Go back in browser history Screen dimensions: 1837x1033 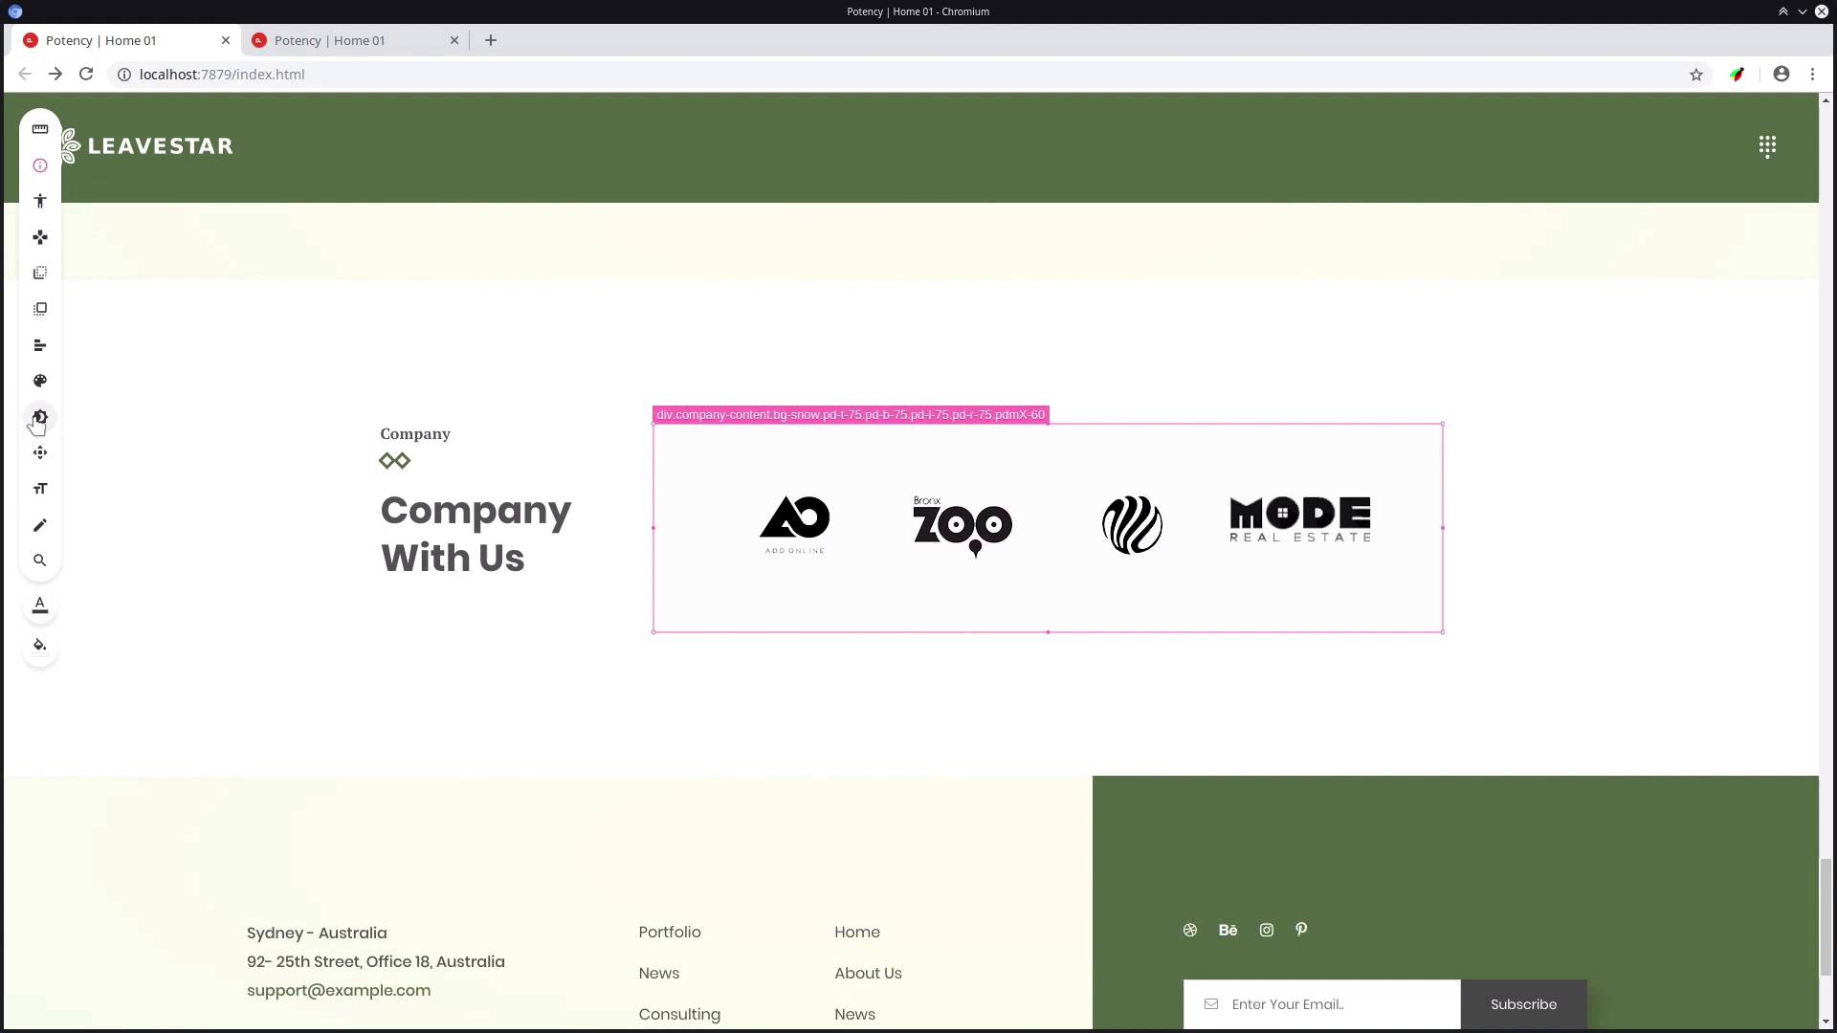25,74
